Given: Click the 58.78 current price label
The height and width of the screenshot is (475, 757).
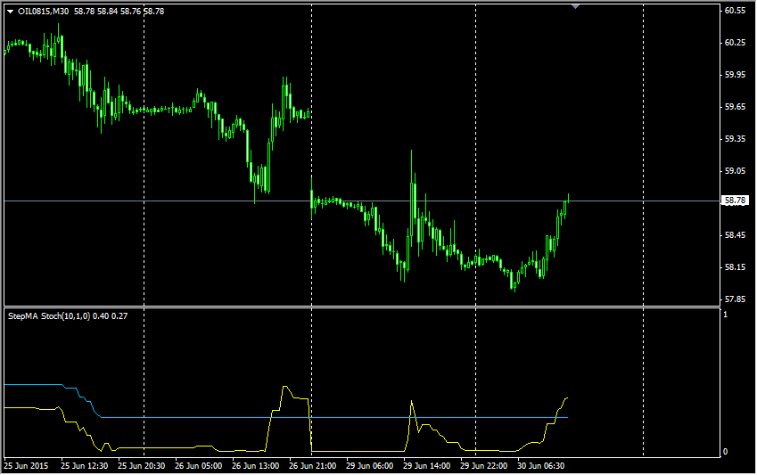Looking at the screenshot, I should point(735,201).
